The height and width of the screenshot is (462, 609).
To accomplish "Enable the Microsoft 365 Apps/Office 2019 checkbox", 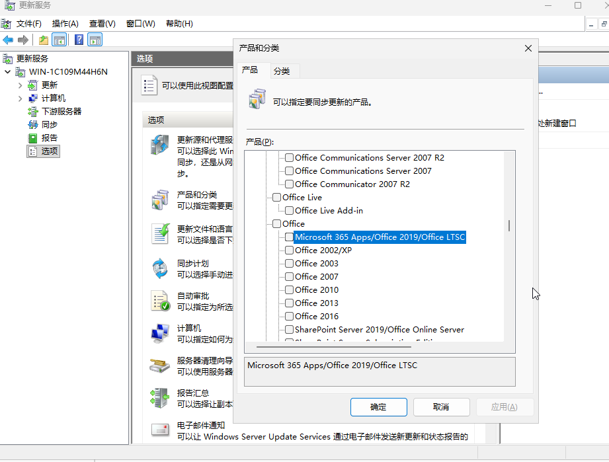I will (289, 237).
